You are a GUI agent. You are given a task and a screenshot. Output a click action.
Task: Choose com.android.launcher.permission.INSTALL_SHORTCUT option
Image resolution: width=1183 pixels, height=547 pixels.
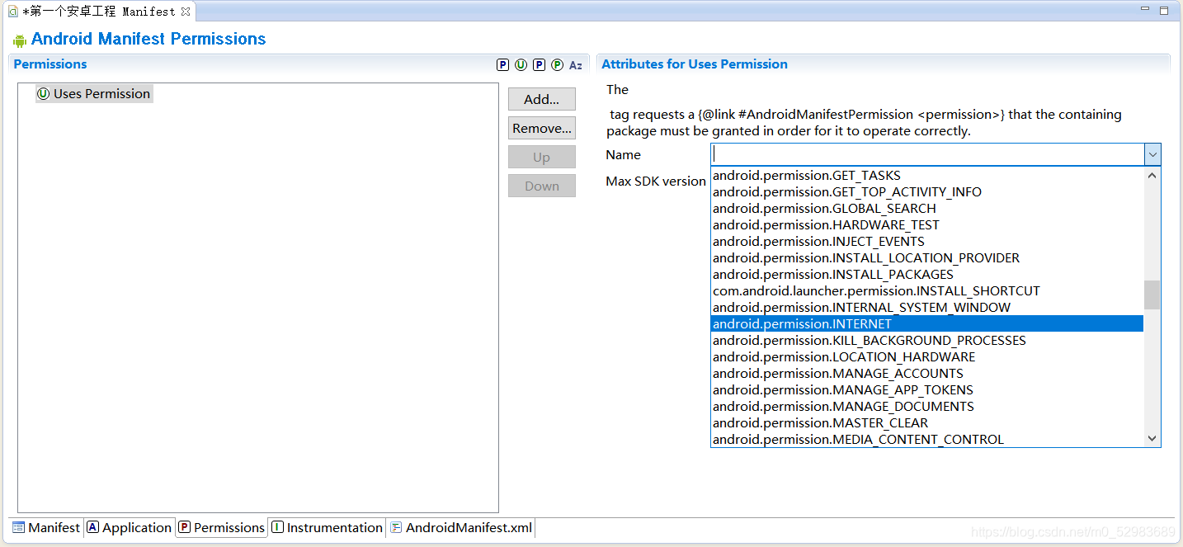coord(927,291)
